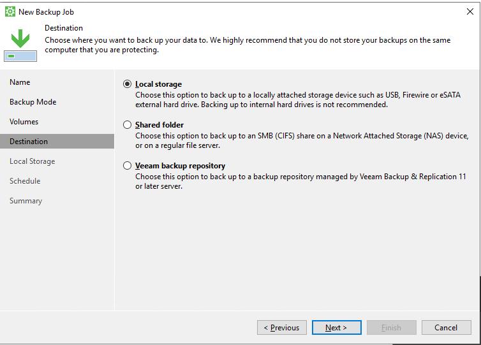The width and height of the screenshot is (481, 345).
Task: Click the disabled Finish button
Action: (392, 328)
